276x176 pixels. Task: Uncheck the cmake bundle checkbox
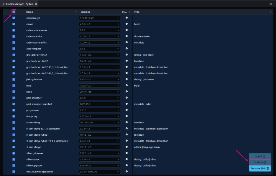14,24
